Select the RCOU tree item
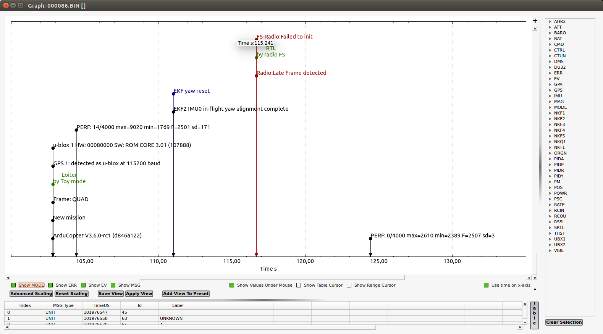This screenshot has width=603, height=334. tap(560, 216)
